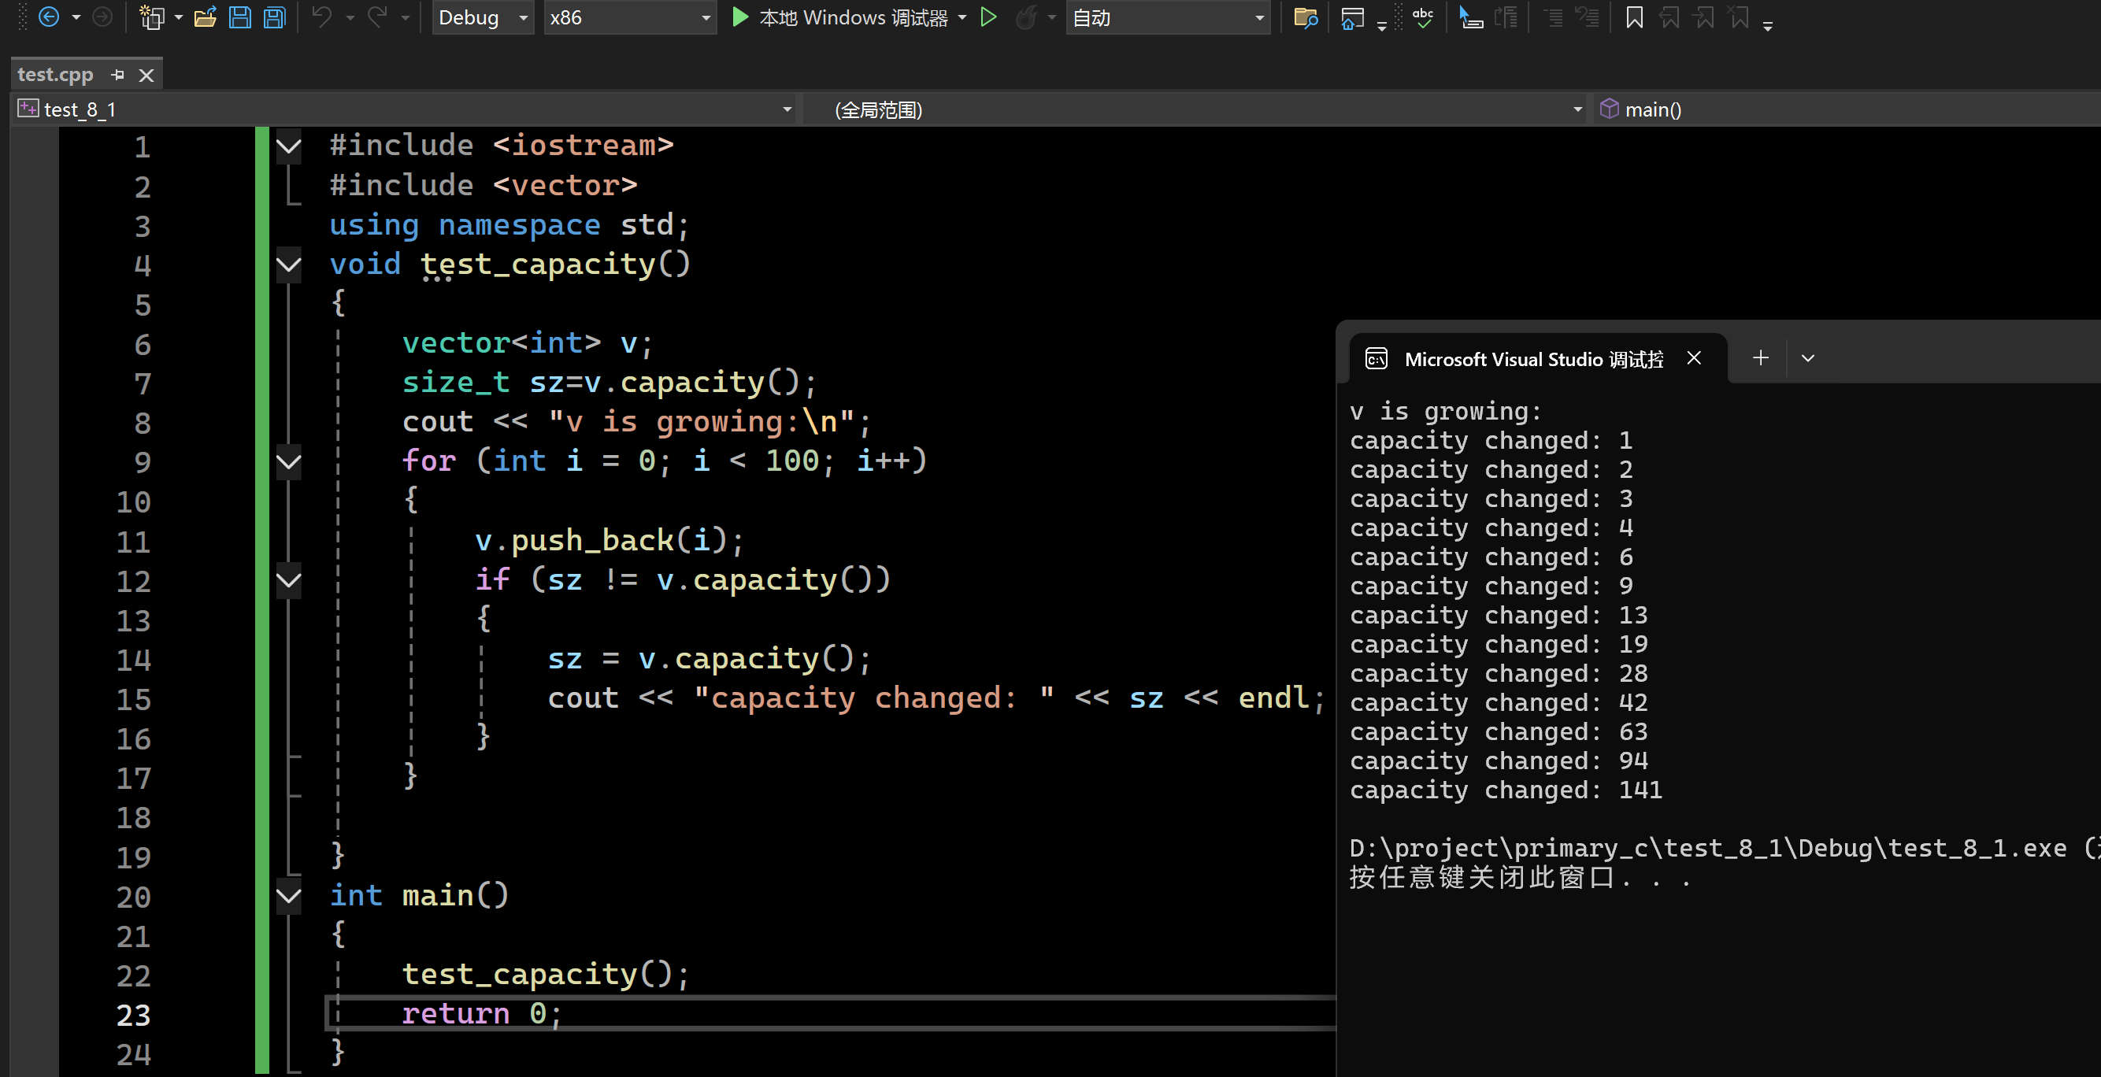Open the main() member dropdown

(x=1847, y=109)
